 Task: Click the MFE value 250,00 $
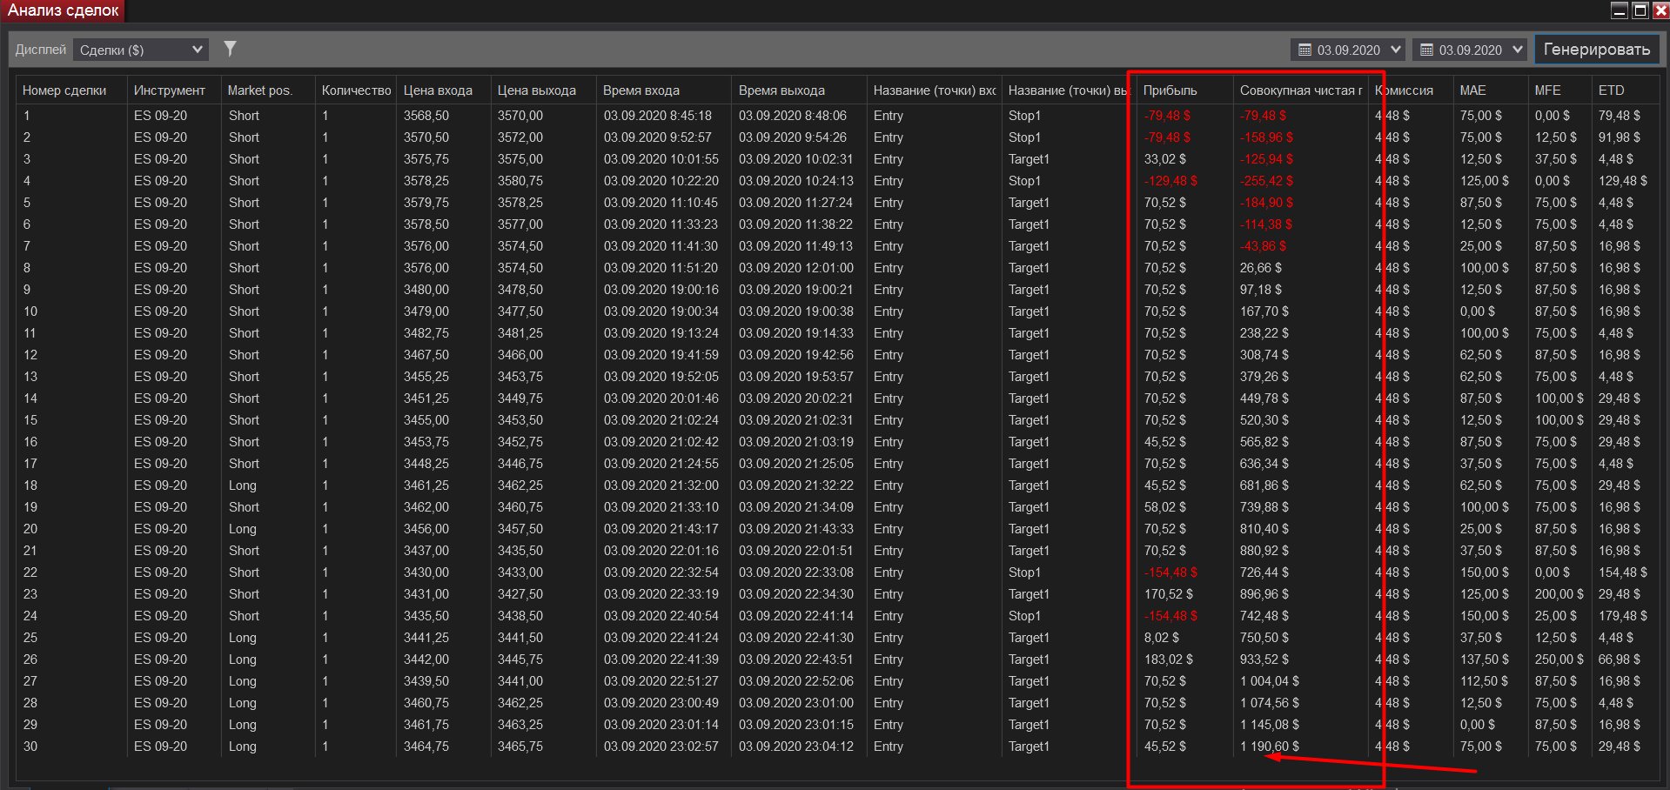[x=1559, y=659]
